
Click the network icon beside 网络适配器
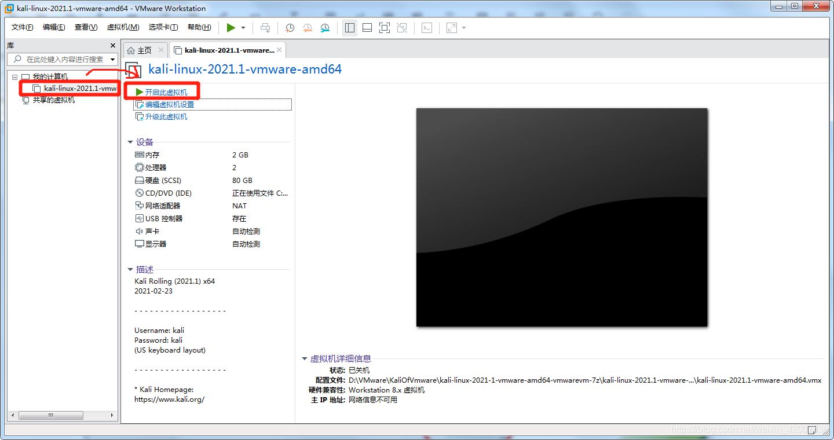point(139,206)
